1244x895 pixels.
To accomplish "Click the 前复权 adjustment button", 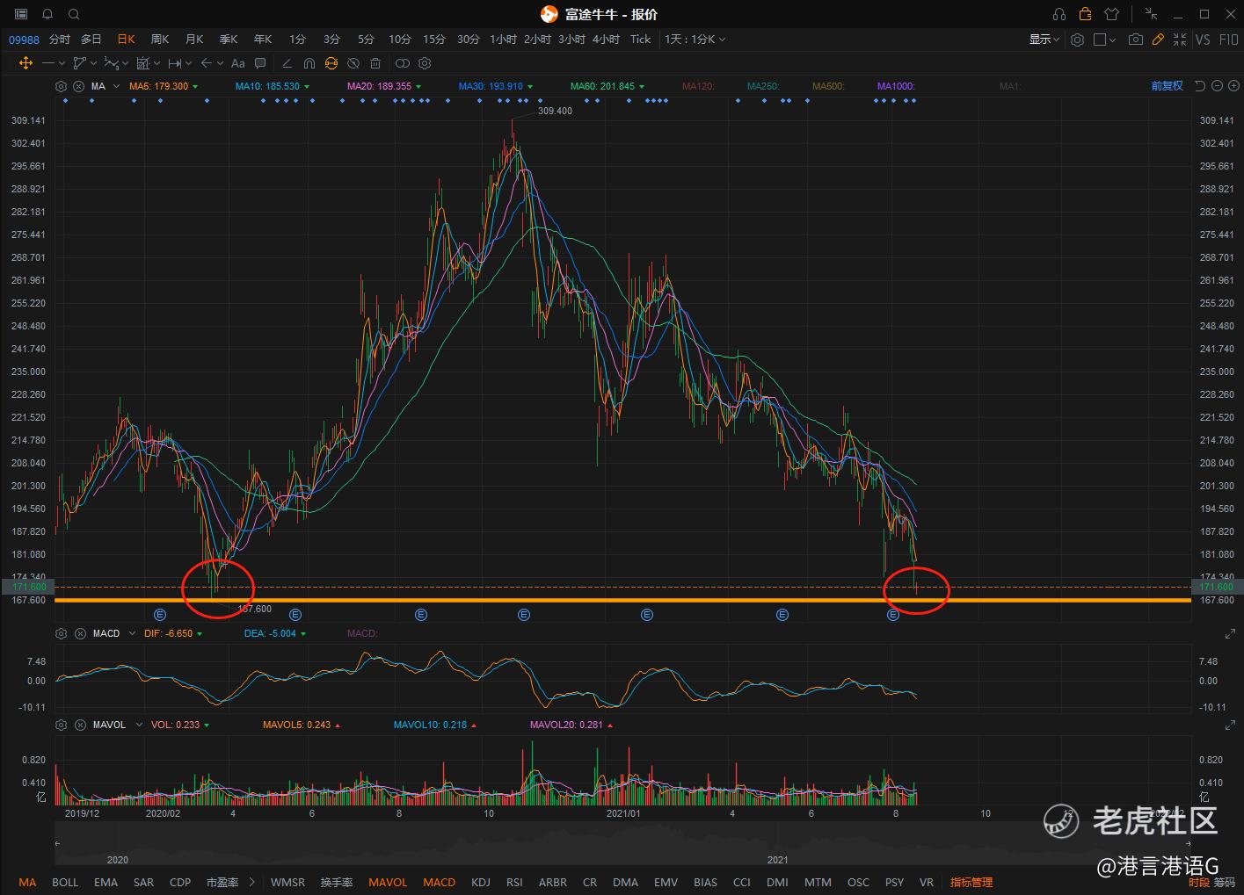I will 1168,86.
